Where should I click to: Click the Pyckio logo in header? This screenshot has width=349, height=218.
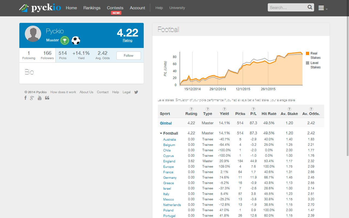click(40, 8)
